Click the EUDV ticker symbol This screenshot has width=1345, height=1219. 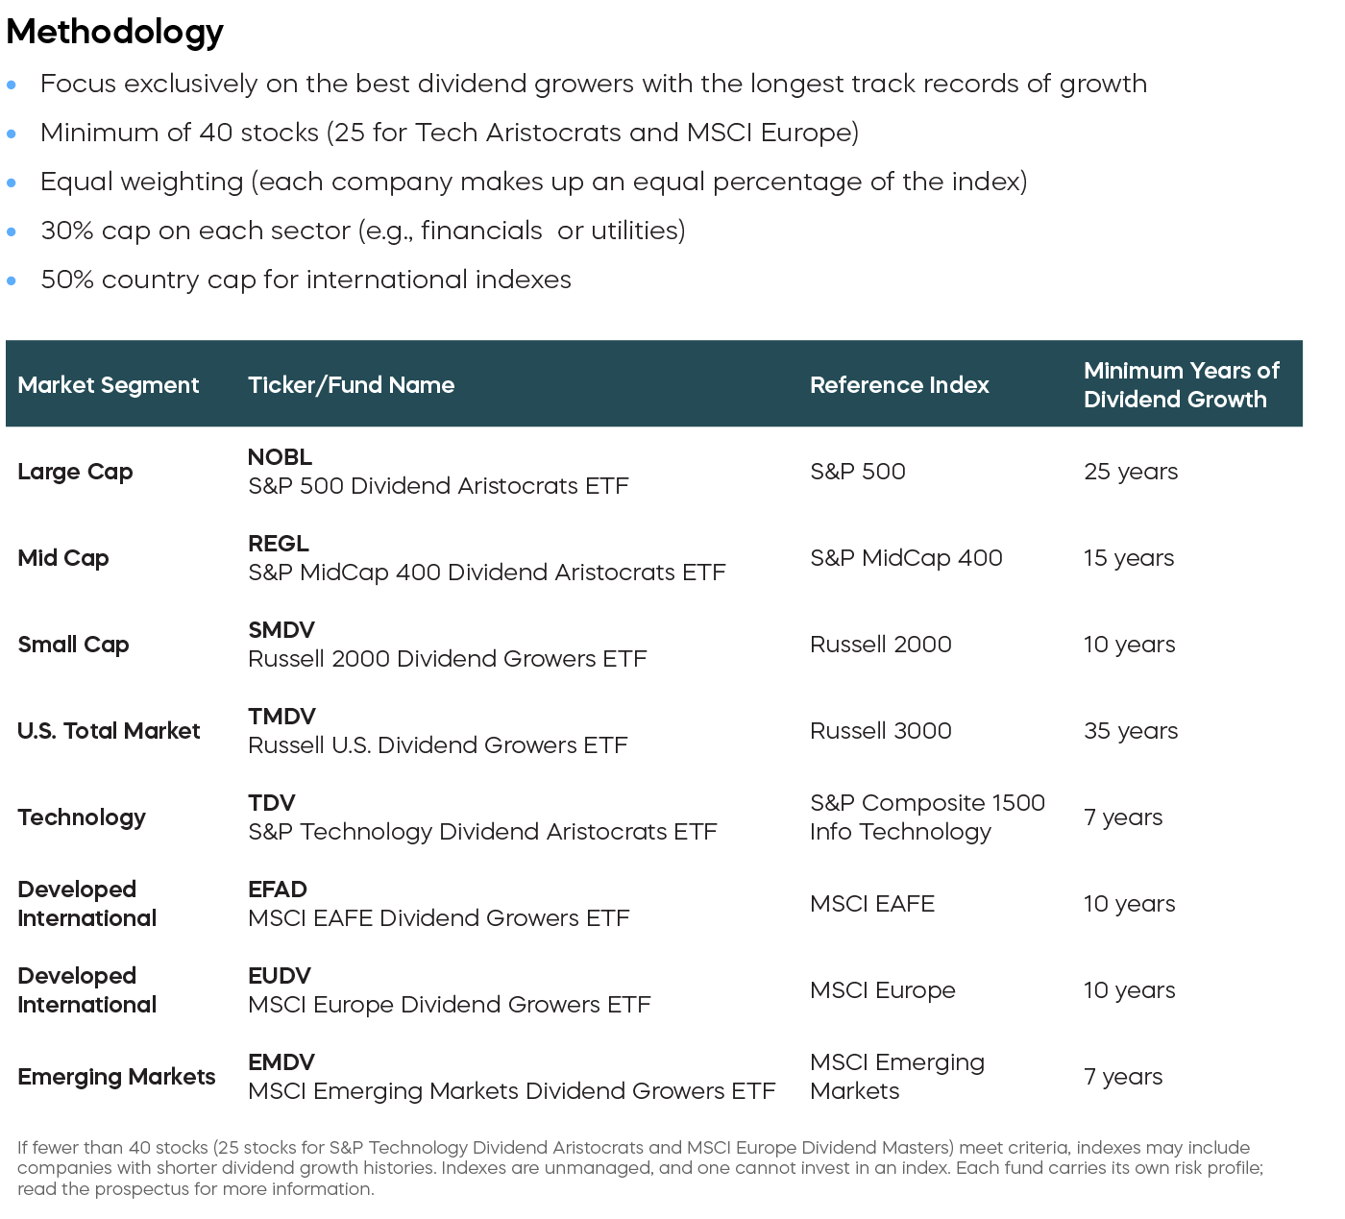pos(280,976)
